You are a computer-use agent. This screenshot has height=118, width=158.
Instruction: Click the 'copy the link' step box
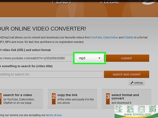pyautogui.click(x=72, y=99)
